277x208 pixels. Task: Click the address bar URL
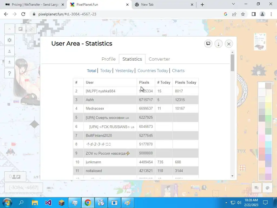coord(67,14)
